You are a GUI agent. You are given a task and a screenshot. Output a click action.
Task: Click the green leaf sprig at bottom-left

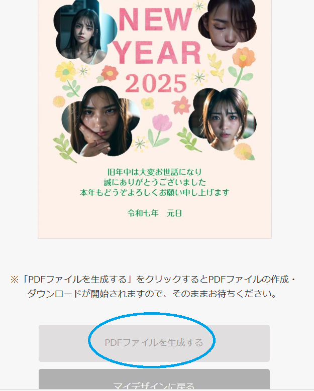pos(64,148)
